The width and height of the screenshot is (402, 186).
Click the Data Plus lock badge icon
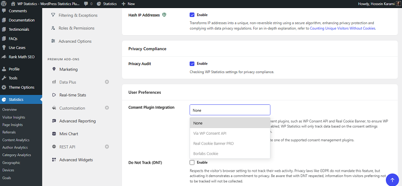click(107, 82)
